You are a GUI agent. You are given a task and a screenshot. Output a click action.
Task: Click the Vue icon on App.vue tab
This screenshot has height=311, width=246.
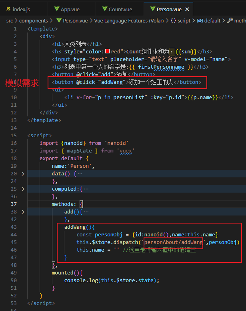[x=56, y=9]
